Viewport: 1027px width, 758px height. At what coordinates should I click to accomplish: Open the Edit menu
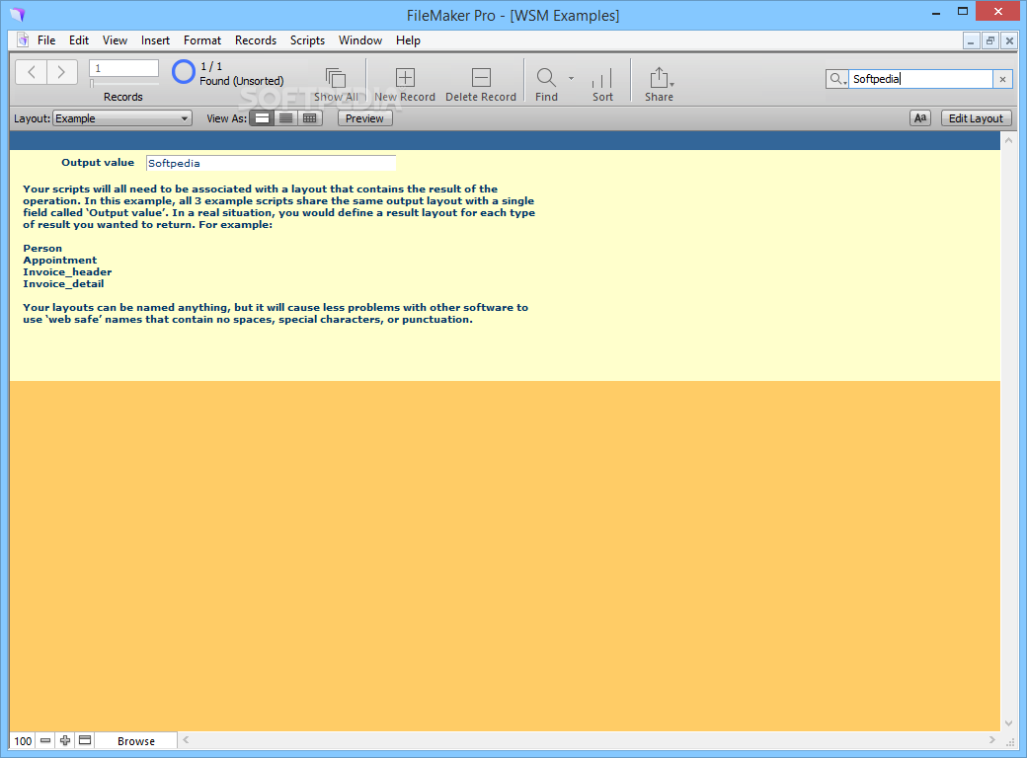pyautogui.click(x=79, y=39)
